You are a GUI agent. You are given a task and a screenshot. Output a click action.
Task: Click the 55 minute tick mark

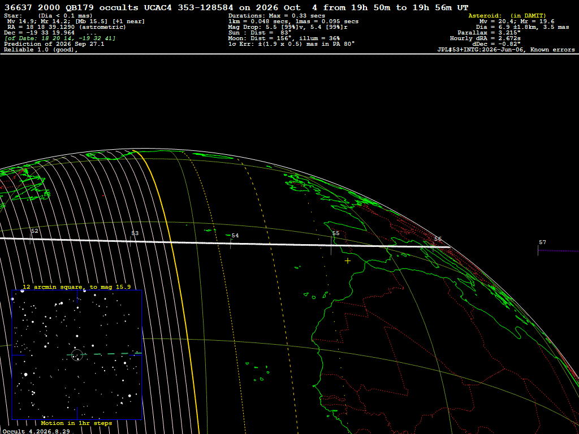[x=331, y=245]
